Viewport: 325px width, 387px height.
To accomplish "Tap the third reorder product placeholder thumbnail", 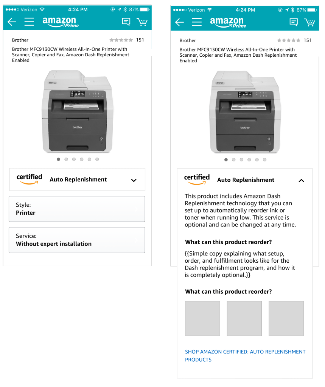I will coord(286,318).
